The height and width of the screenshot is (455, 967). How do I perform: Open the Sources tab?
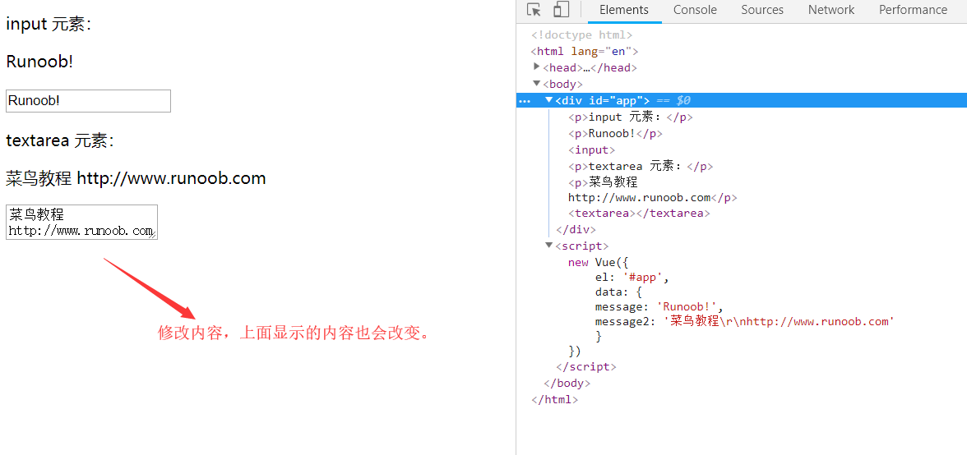[761, 10]
